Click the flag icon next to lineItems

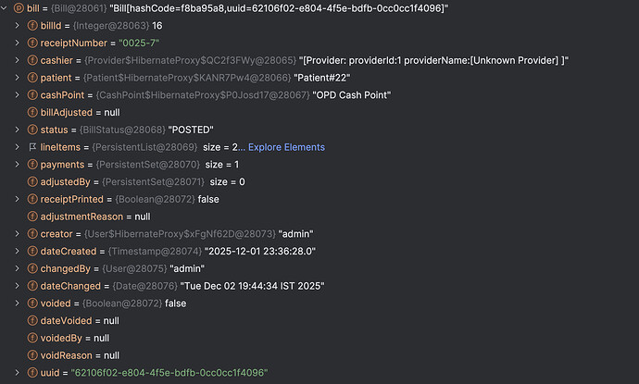click(33, 147)
